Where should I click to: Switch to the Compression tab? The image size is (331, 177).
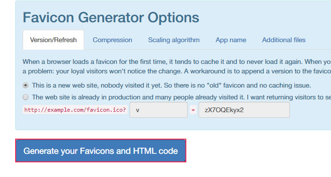click(x=113, y=40)
